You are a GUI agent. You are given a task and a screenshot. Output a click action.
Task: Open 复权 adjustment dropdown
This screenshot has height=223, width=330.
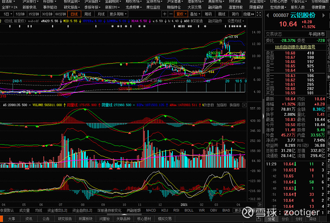(181, 14)
